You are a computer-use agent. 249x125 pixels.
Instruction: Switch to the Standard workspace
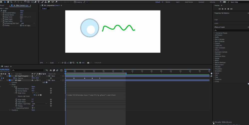coord(201,2)
